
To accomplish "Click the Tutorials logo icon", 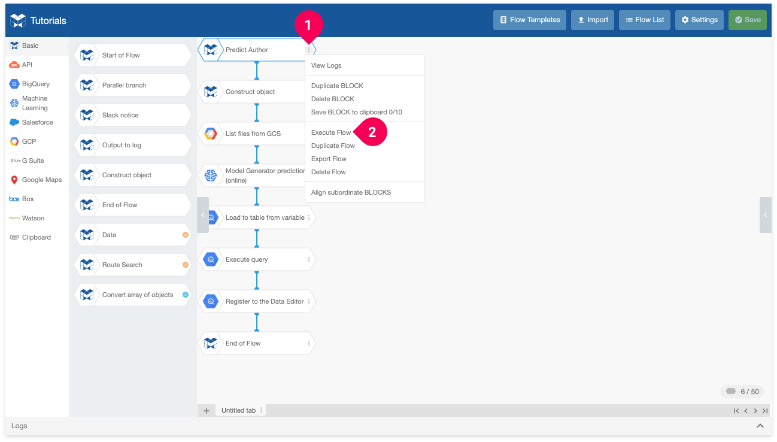I will (18, 20).
